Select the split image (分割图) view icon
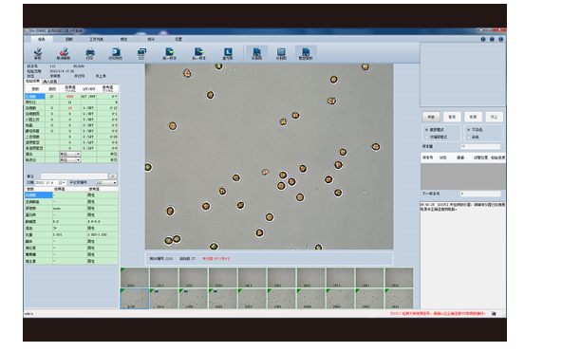Image resolution: width=562 pixels, height=352 pixels. (x=281, y=53)
